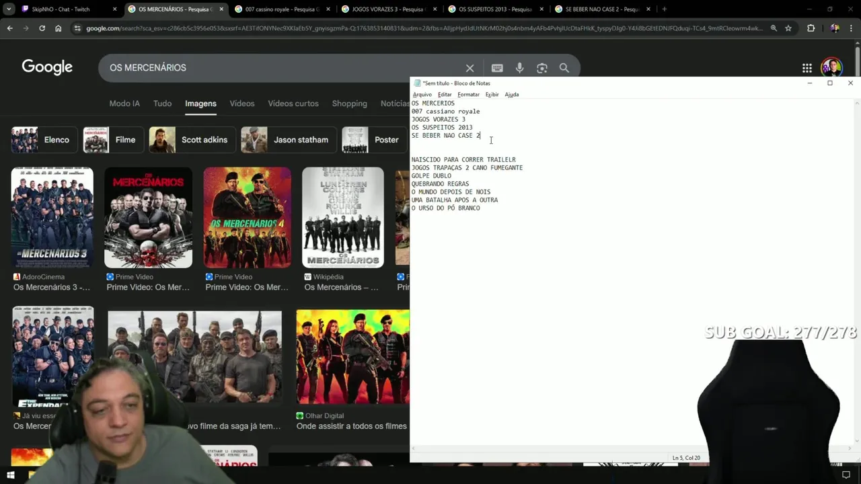This screenshot has width=861, height=484.
Task: Click the zoom magnifier icon in address bar
Action: (x=774, y=28)
